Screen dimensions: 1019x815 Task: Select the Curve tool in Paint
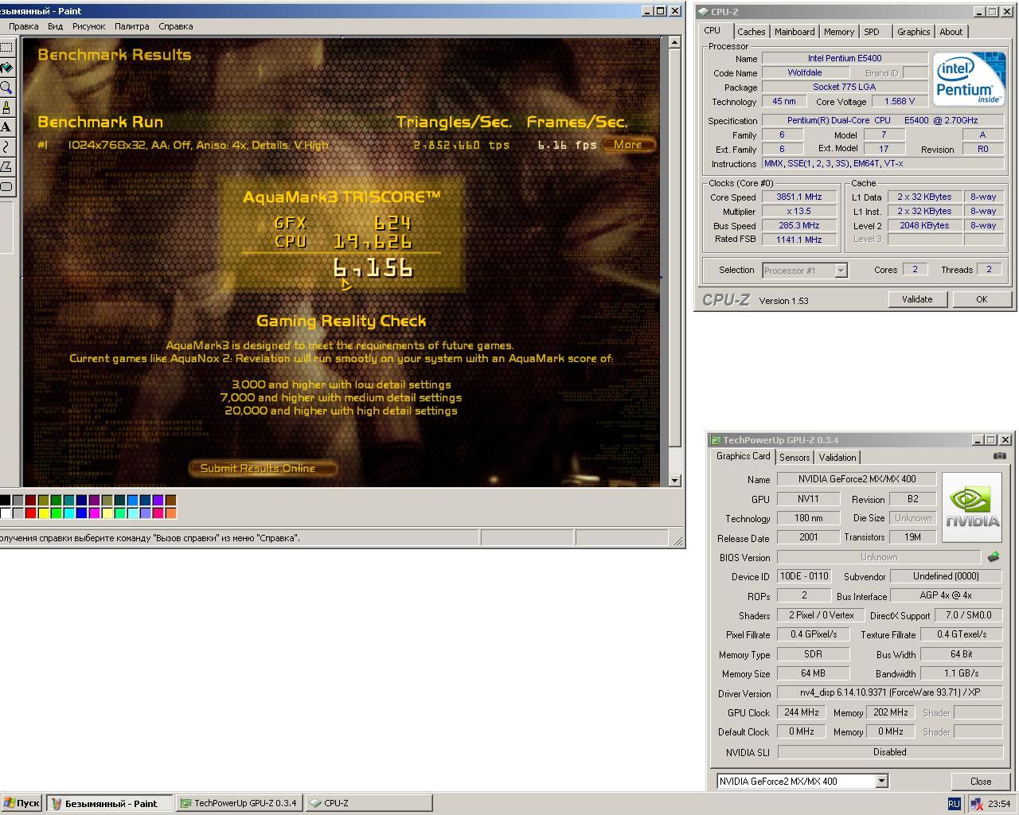pos(6,147)
